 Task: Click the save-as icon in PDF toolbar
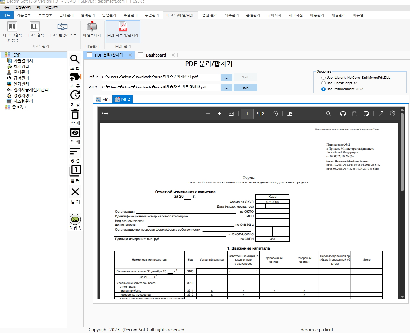coord(366,114)
